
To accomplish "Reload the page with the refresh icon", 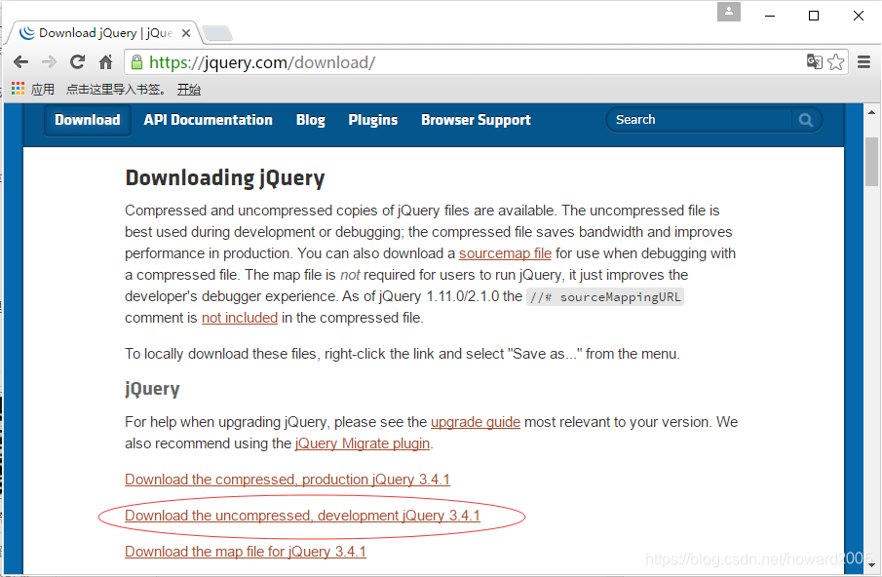I will pos(77,61).
